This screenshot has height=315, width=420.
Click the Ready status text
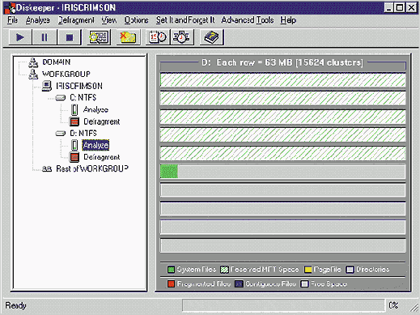tap(15, 305)
